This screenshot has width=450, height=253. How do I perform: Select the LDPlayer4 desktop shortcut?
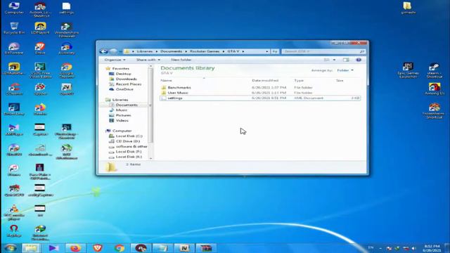[40, 28]
